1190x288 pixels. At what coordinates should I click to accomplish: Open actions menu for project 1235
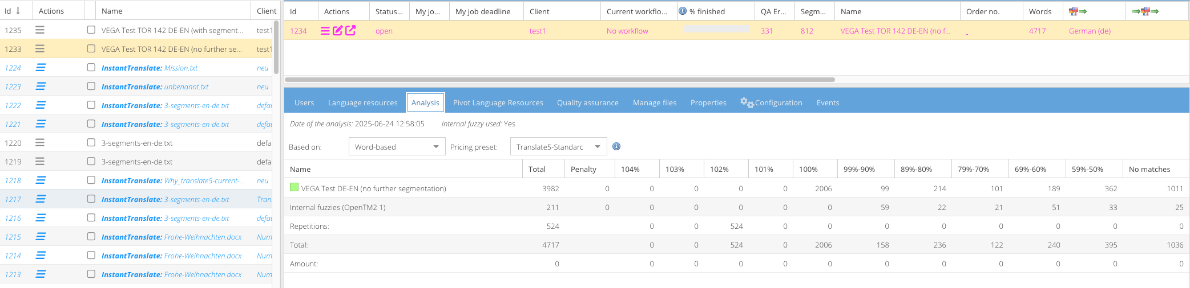pos(40,30)
